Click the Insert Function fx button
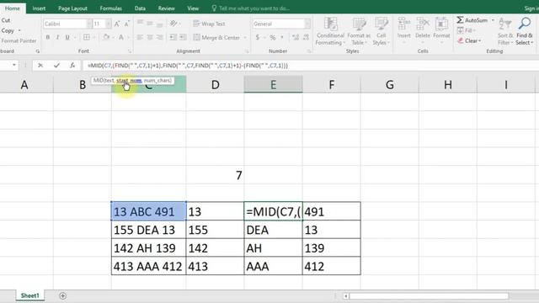Screen dimensions: 539x303 (72, 66)
